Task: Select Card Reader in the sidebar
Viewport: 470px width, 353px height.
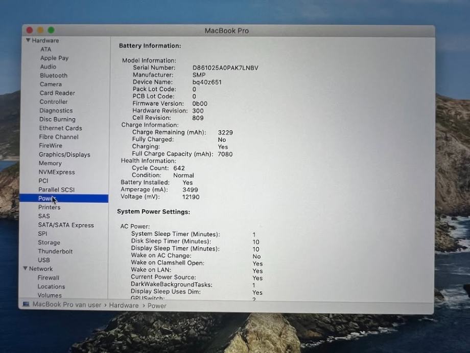Action: (57, 93)
